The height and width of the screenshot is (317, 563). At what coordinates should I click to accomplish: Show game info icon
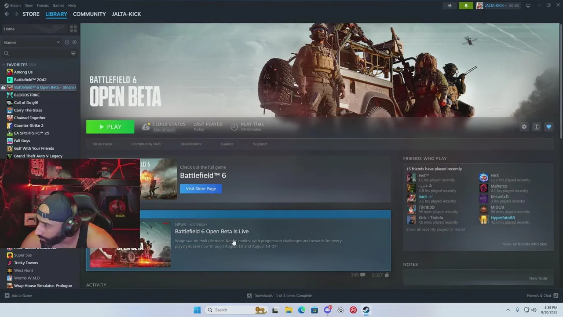click(x=536, y=127)
